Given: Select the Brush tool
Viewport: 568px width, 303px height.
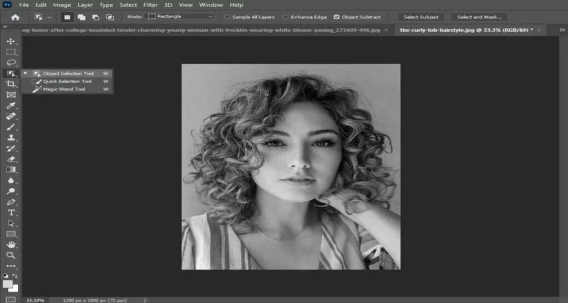Looking at the screenshot, I should click(x=11, y=127).
